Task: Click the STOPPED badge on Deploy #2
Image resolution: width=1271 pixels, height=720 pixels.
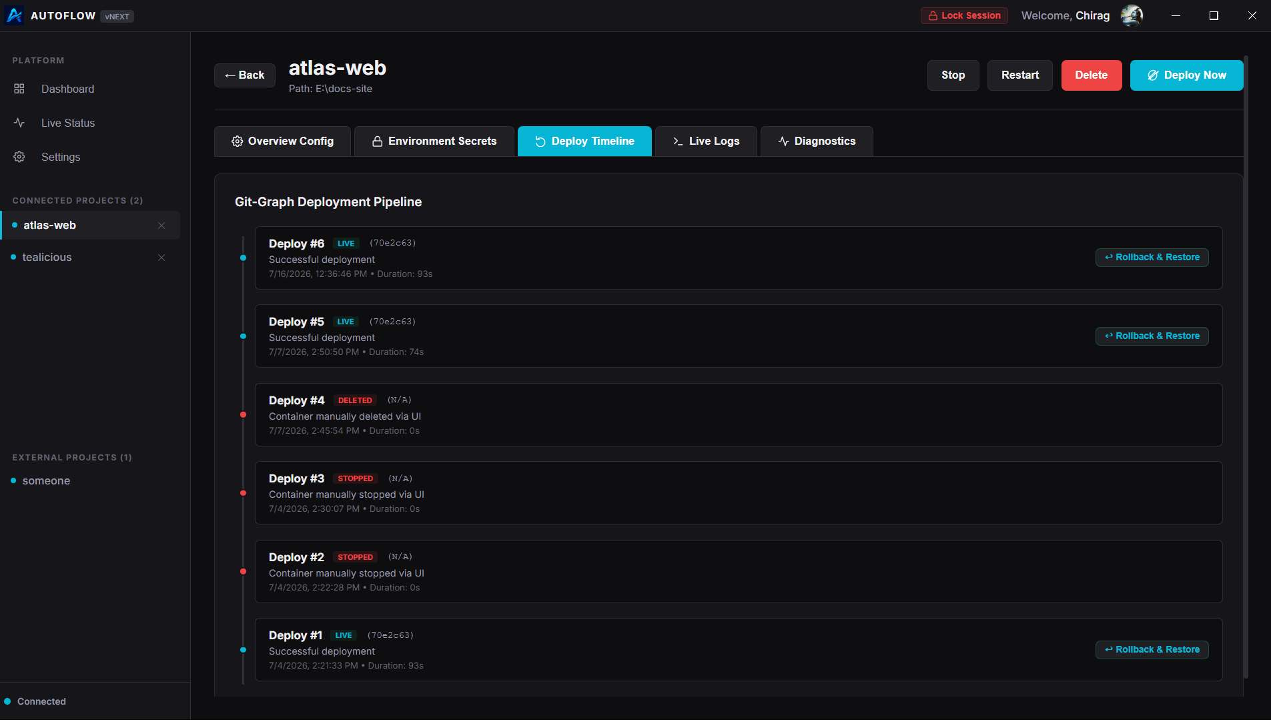Action: [x=355, y=557]
